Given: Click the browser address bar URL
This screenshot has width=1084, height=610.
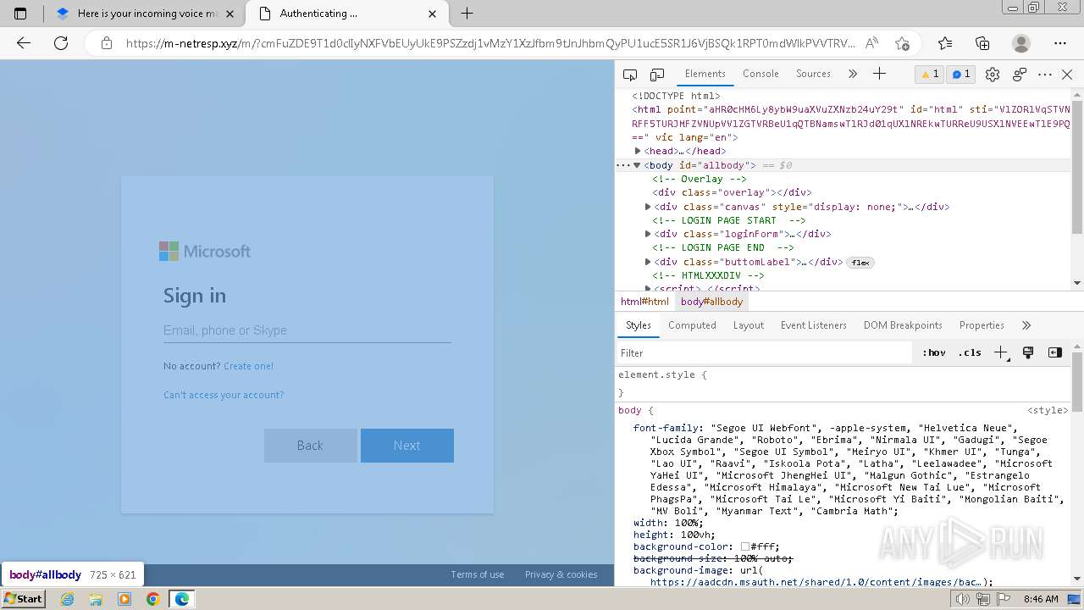Looking at the screenshot, I should tap(489, 43).
